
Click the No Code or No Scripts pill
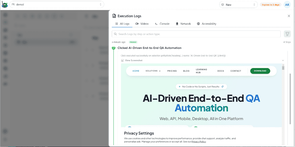pos(201,87)
